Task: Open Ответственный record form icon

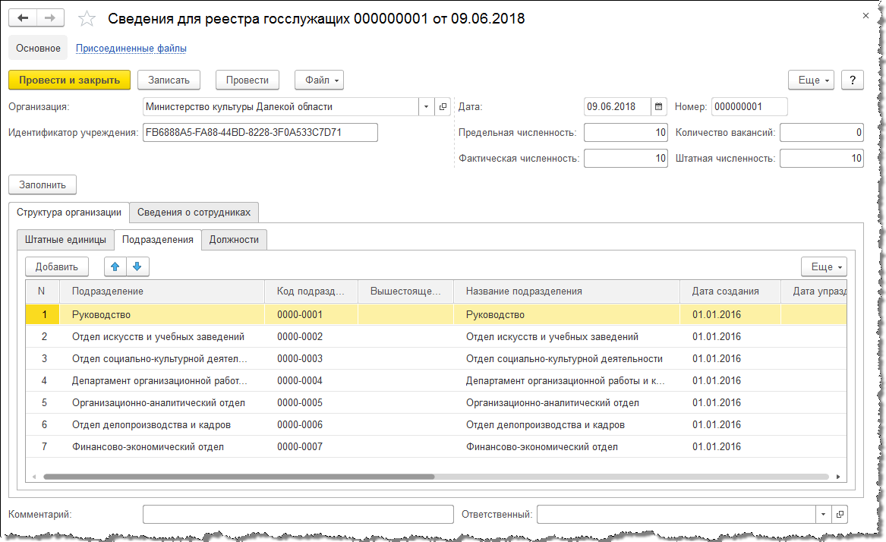Action: (840, 515)
